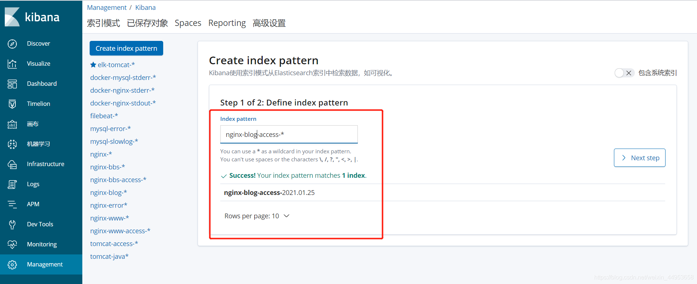Click the chevron arrow in Next step
This screenshot has height=284, width=697.
624,158
